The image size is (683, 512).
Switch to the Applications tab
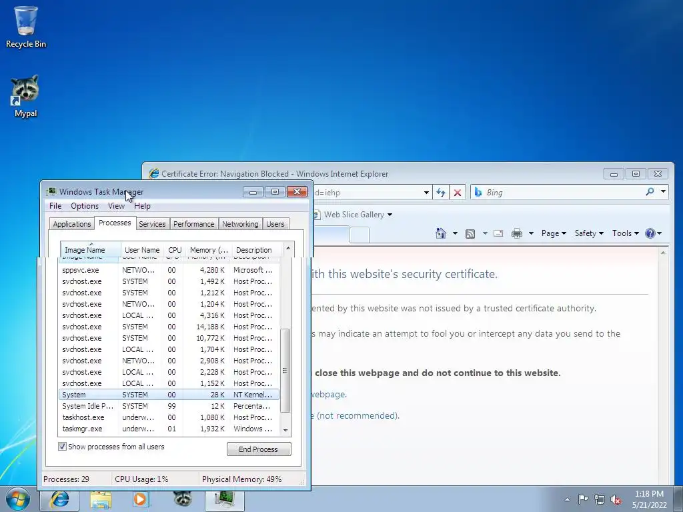[72, 224]
